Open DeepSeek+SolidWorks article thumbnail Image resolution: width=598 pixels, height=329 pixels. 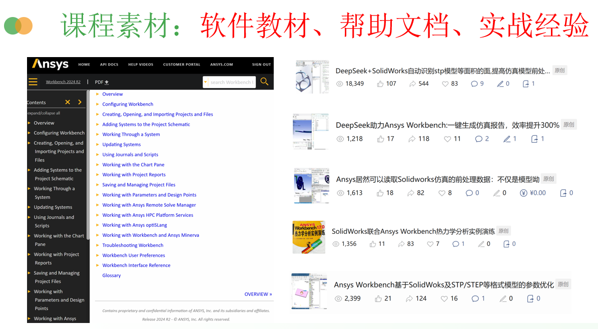[x=312, y=76]
